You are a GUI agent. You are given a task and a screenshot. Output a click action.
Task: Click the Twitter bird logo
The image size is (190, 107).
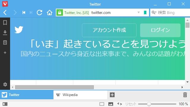tap(19, 29)
